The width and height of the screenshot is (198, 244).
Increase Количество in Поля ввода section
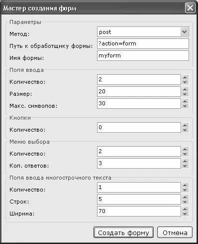click(x=185, y=77)
